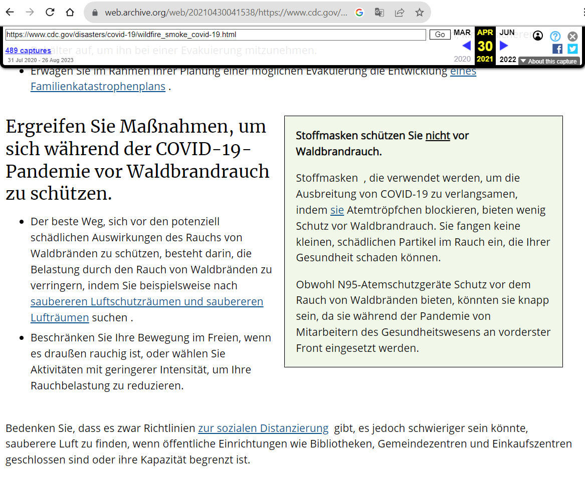585x477 pixels.
Task: Go to browser home page icon
Action: 70,13
